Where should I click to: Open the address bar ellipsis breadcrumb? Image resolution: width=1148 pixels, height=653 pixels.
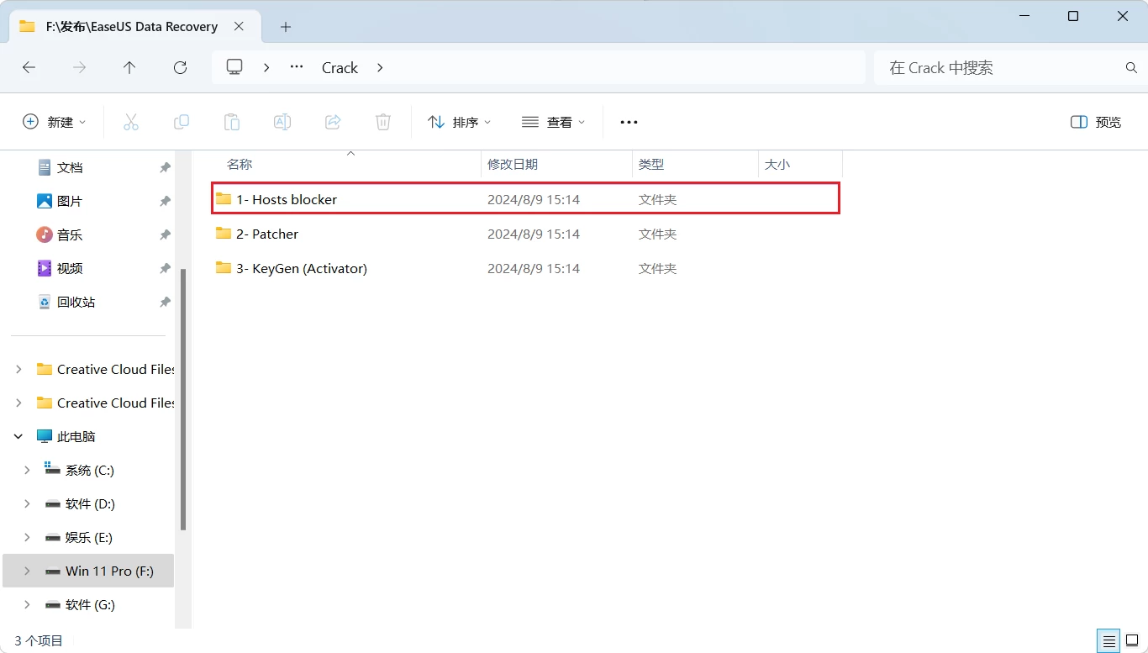297,67
